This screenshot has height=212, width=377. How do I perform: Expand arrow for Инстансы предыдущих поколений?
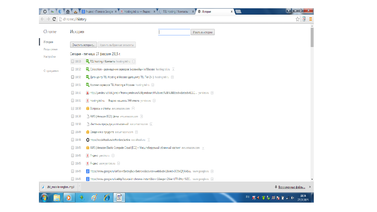151,124
